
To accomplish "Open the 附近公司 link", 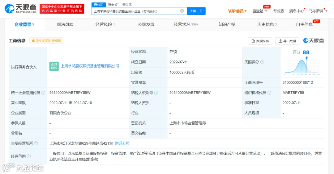I will click(122, 143).
